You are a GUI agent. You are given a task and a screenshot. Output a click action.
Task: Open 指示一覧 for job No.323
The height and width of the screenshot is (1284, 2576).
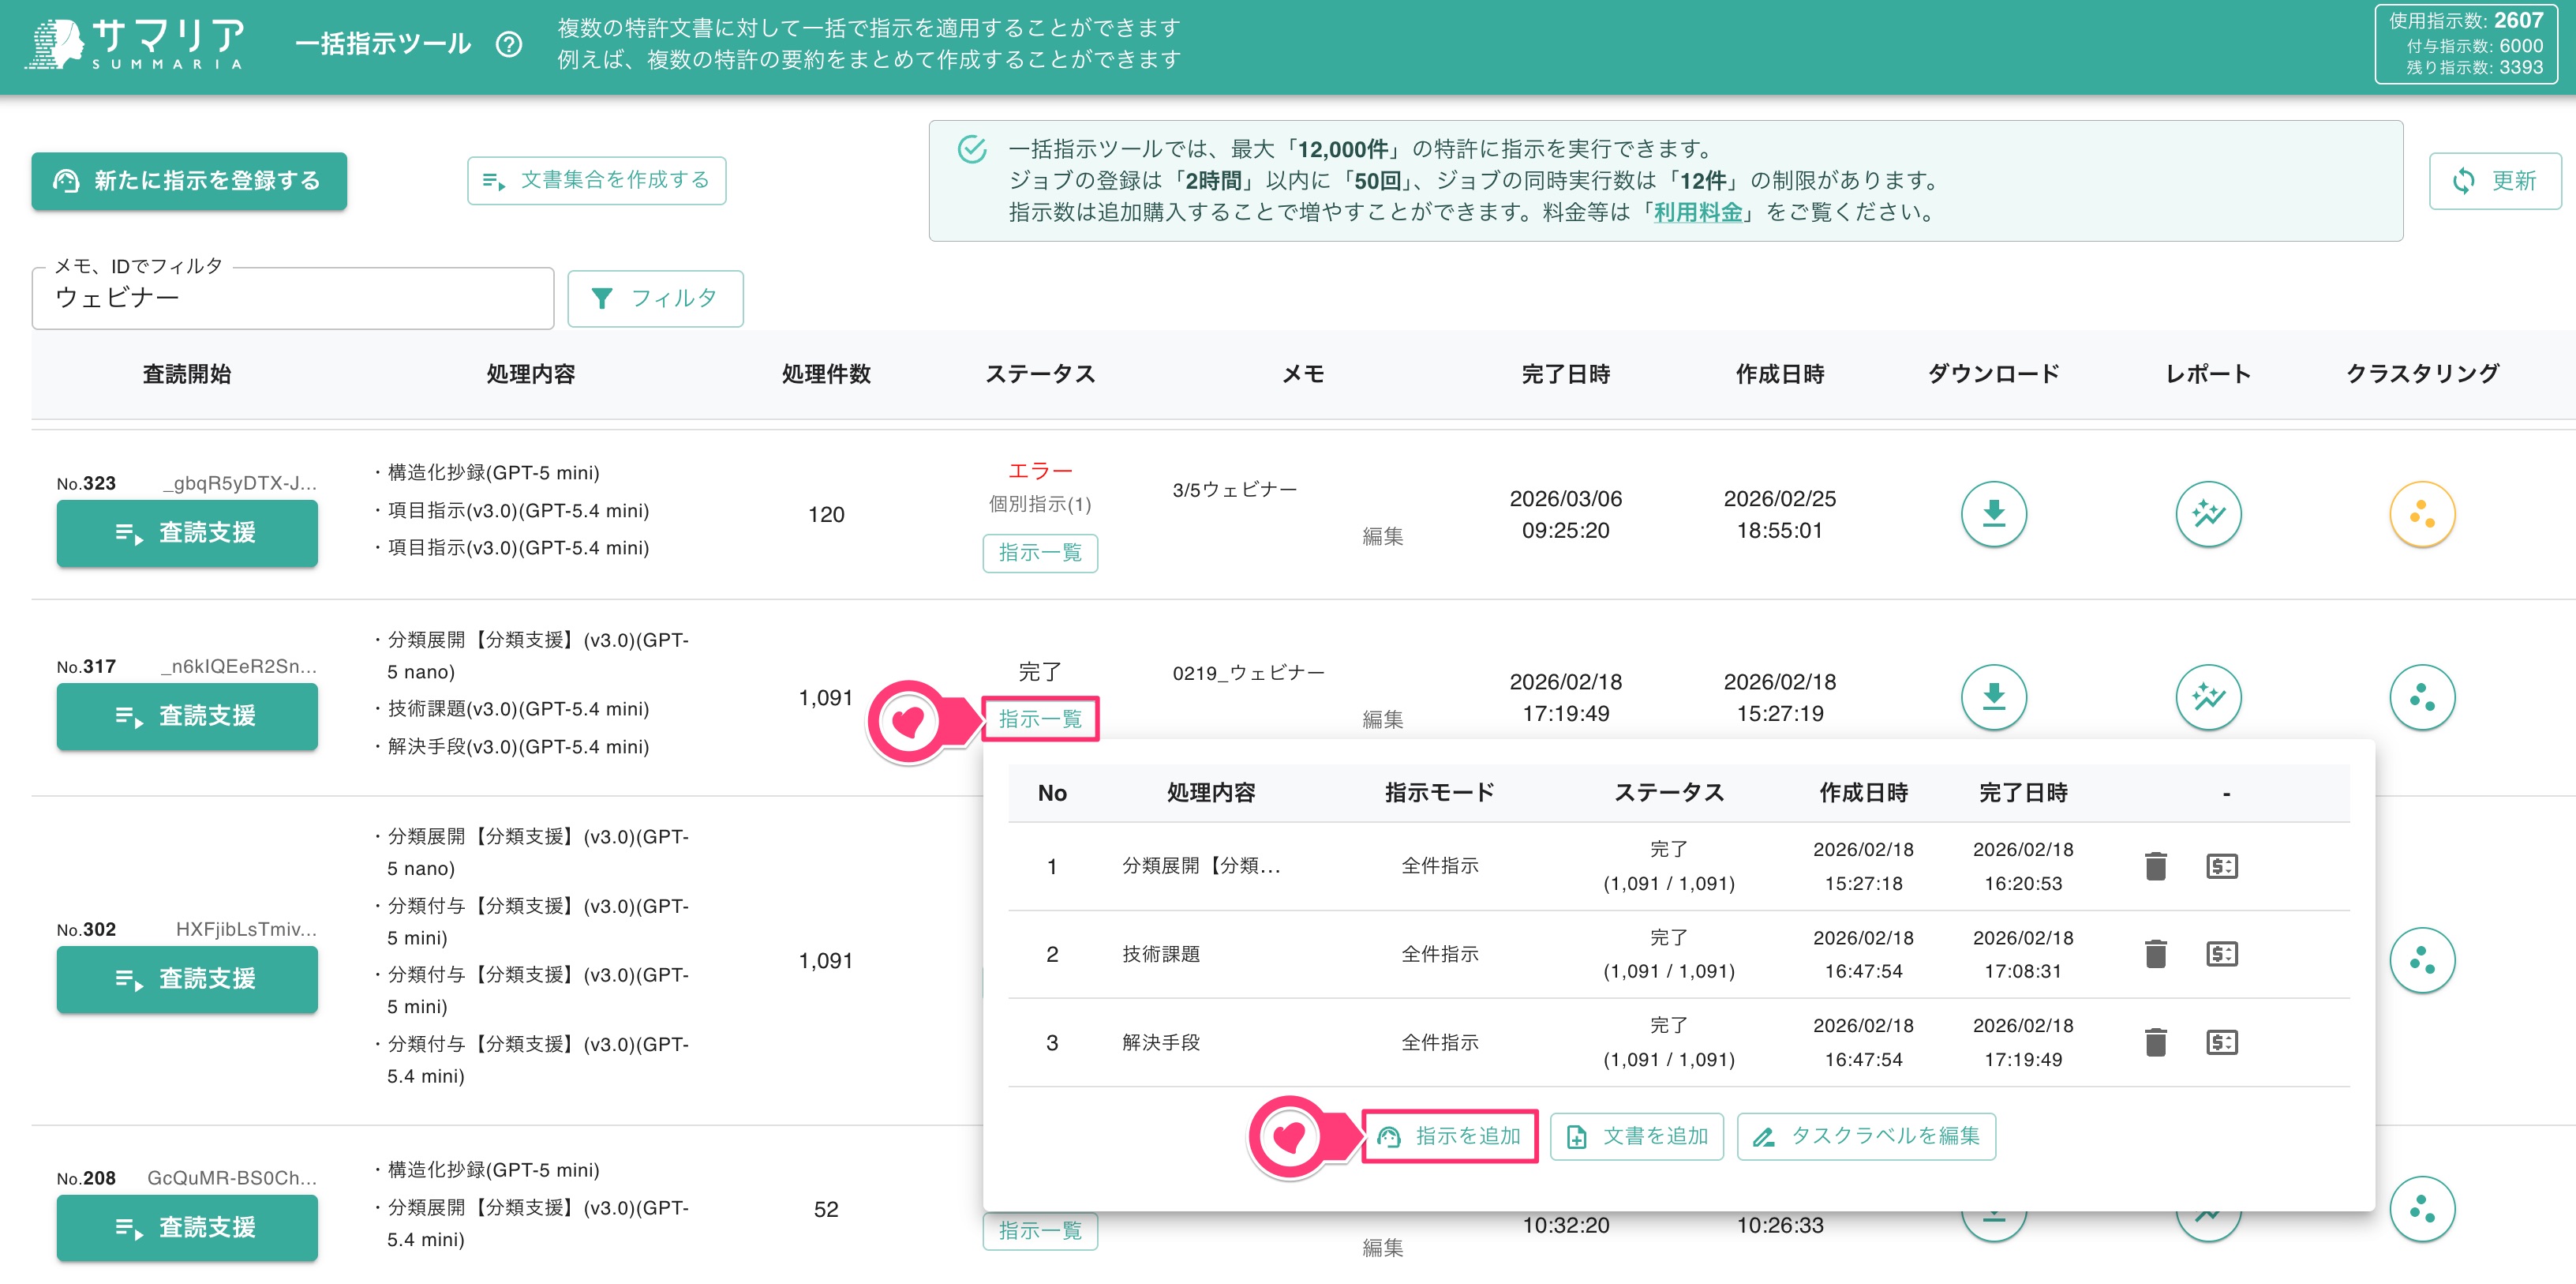pos(1040,554)
